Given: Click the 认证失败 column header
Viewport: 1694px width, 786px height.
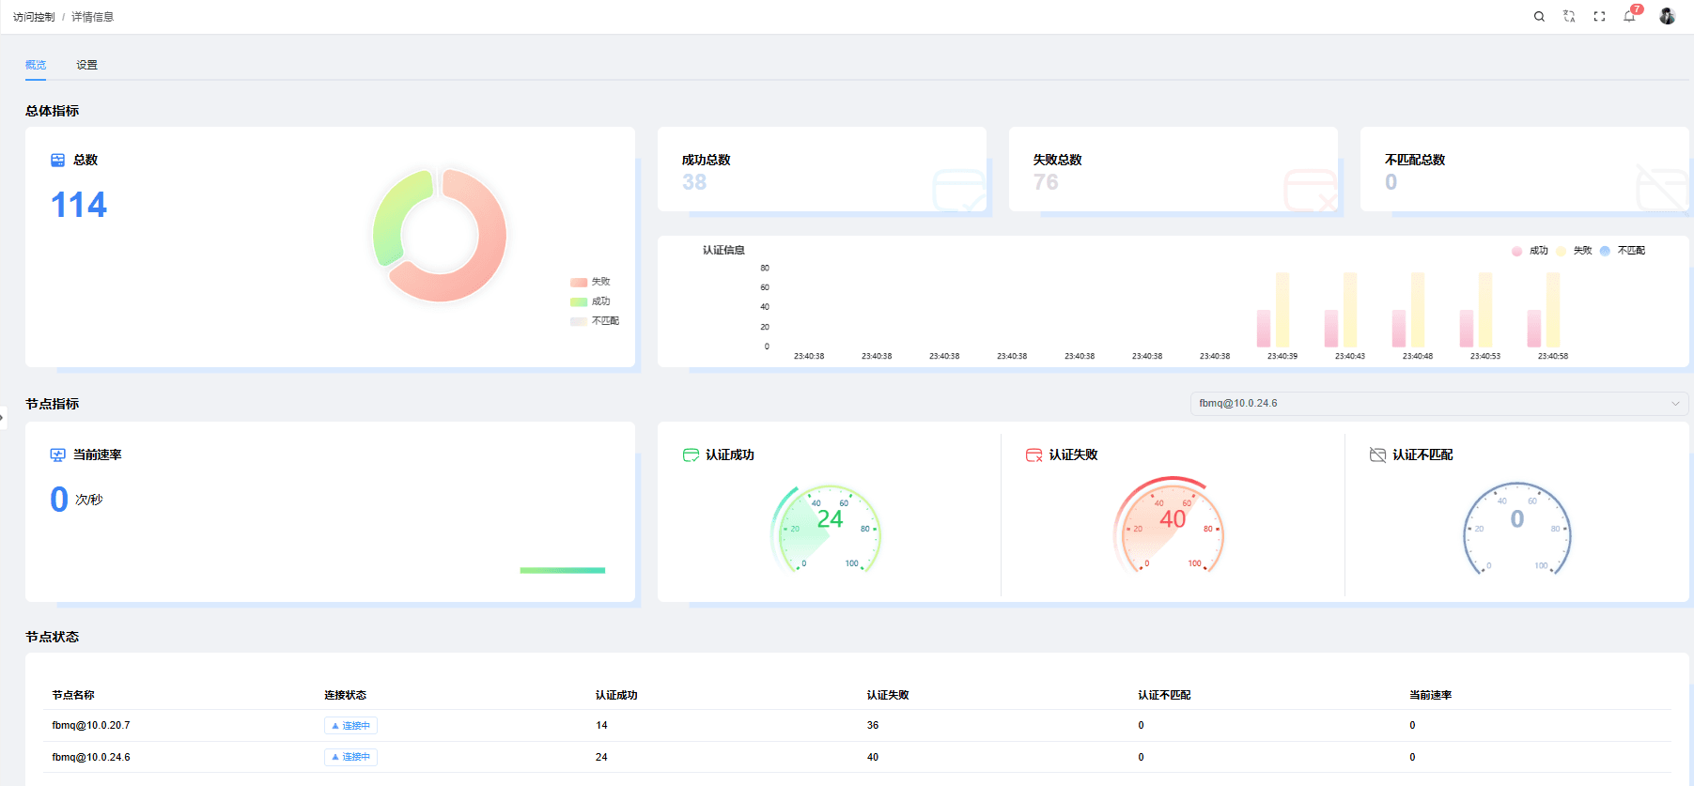Looking at the screenshot, I should pyautogui.click(x=888, y=696).
